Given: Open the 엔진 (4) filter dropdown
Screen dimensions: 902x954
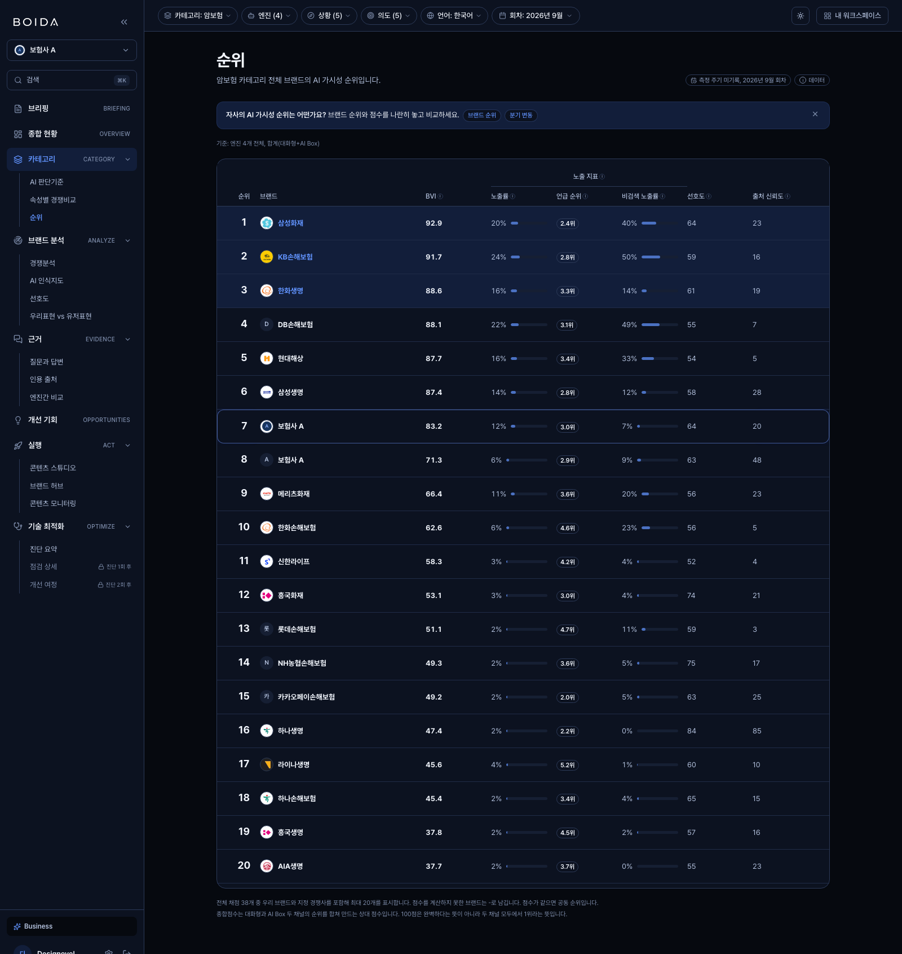Looking at the screenshot, I should click(269, 16).
